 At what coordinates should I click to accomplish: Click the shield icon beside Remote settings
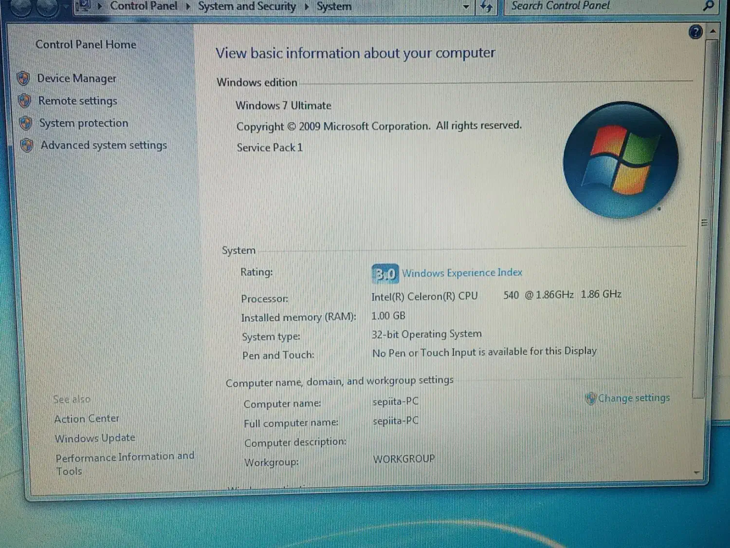pos(24,101)
